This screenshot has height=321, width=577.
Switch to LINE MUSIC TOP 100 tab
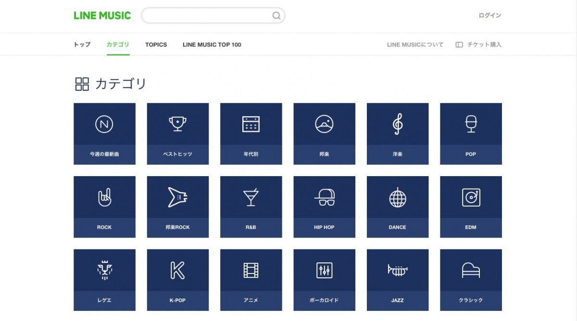[x=212, y=45]
